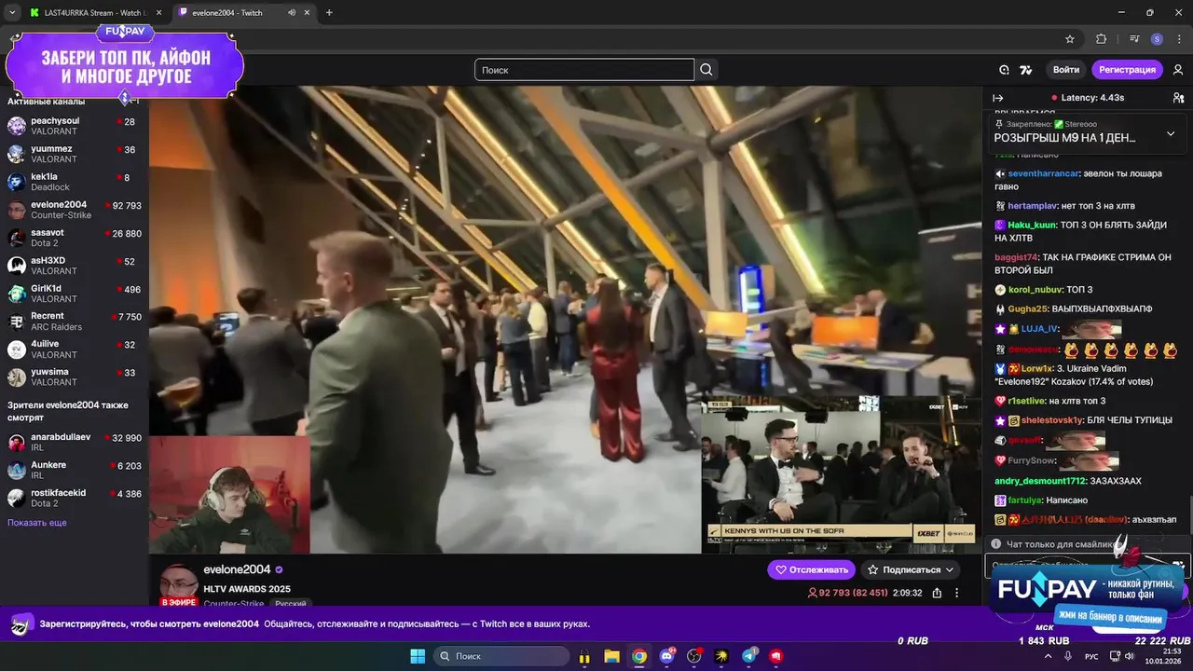Open chat community users icon
Screen dimensions: 1193x671
pyautogui.click(x=1178, y=98)
